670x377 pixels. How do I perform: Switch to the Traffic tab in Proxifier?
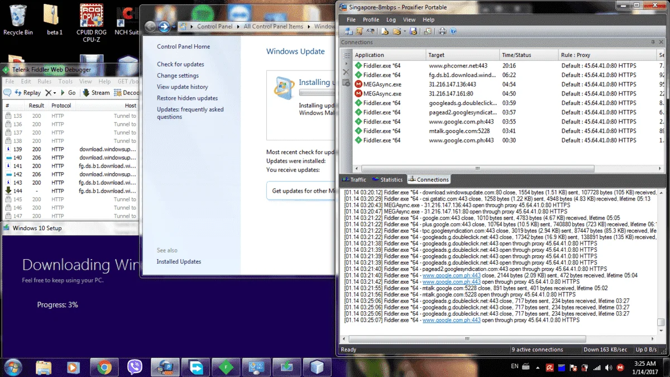pos(354,180)
